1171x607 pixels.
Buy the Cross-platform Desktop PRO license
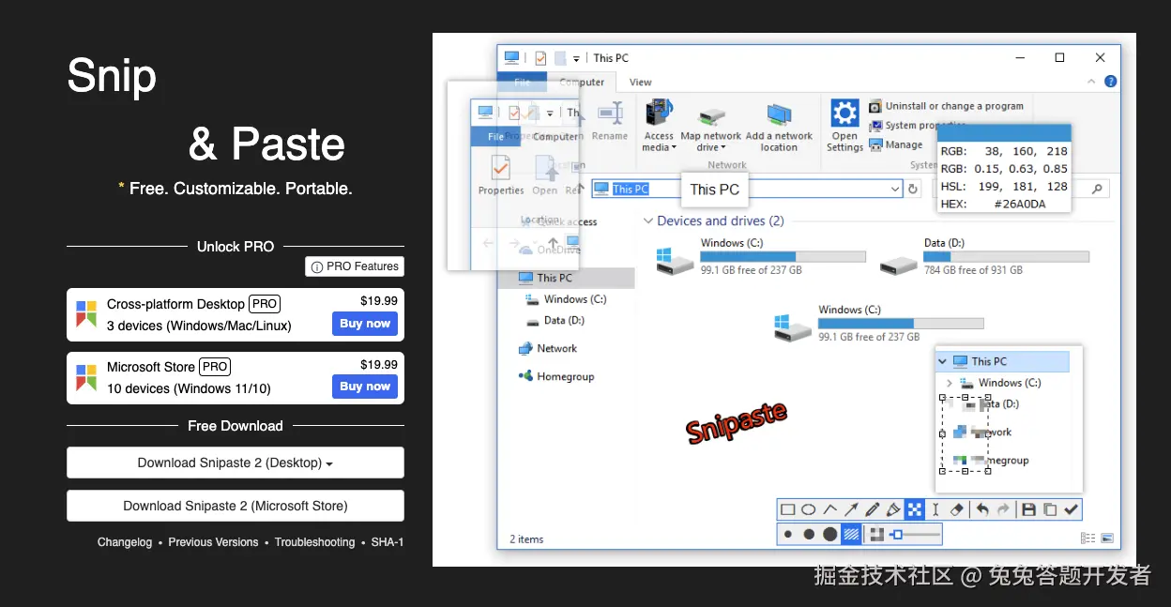[365, 324]
